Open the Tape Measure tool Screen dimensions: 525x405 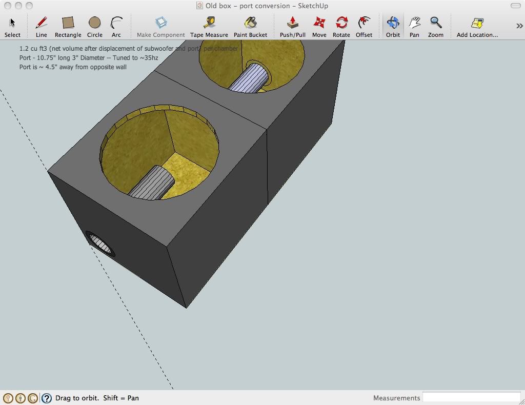[209, 22]
